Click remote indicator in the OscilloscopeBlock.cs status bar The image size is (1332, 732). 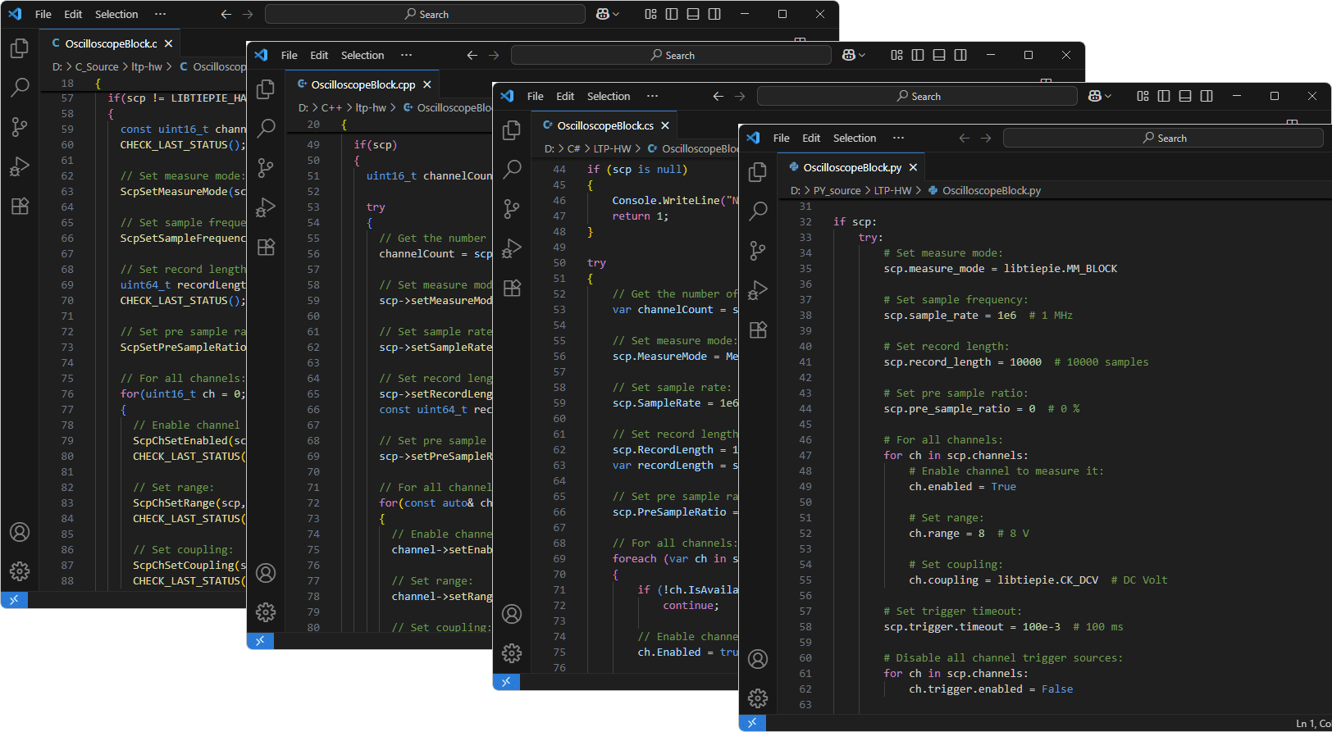tap(506, 681)
